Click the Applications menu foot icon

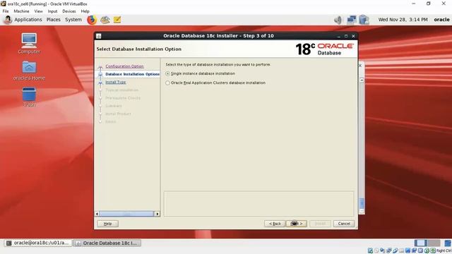click(x=8, y=20)
